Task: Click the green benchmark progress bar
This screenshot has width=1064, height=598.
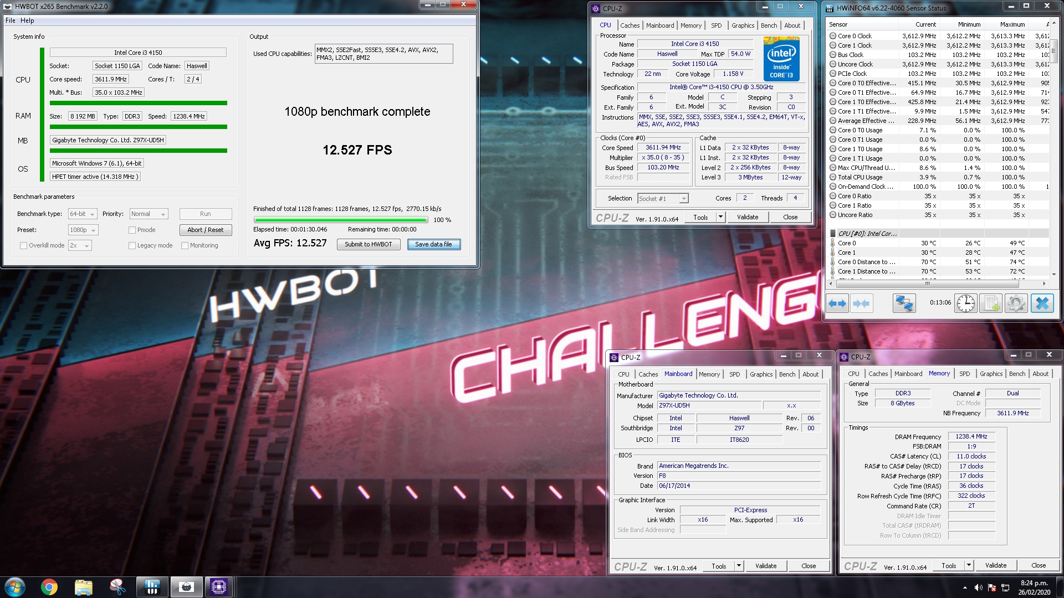Action: (x=340, y=220)
